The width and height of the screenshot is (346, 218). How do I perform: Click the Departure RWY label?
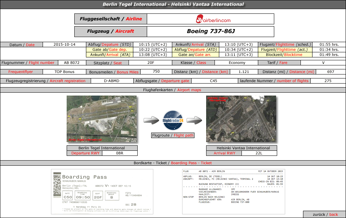point(85,153)
